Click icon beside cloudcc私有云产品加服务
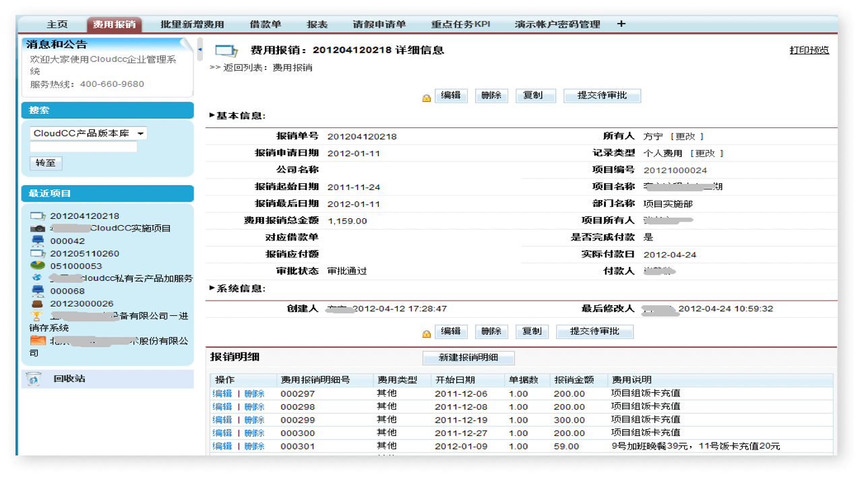 click(x=37, y=278)
